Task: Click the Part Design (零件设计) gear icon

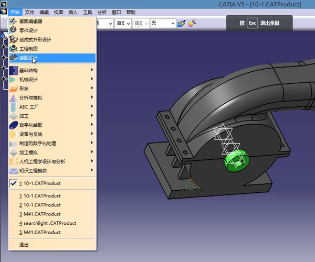Action: click(x=13, y=30)
